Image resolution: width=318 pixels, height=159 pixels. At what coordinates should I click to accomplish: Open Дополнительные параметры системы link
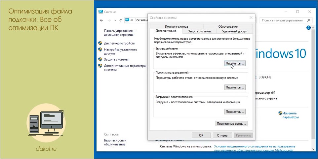pos(125,68)
